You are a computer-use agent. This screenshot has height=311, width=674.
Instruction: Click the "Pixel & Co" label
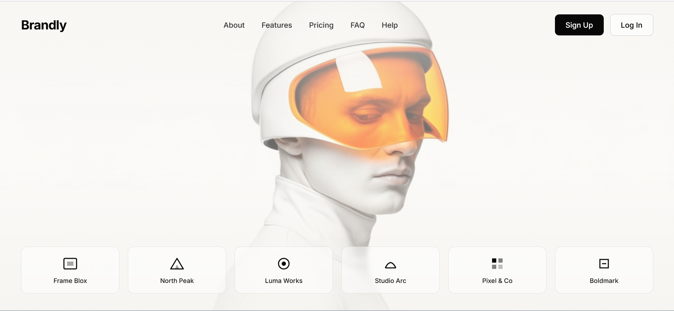[497, 281]
